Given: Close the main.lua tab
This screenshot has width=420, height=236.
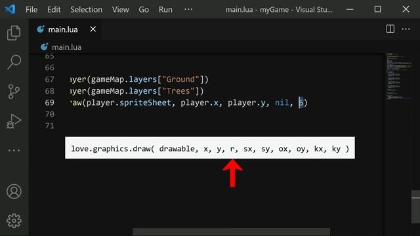Looking at the screenshot, I should point(93,29).
